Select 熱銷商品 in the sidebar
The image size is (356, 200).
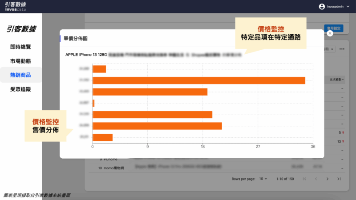[x=20, y=75]
